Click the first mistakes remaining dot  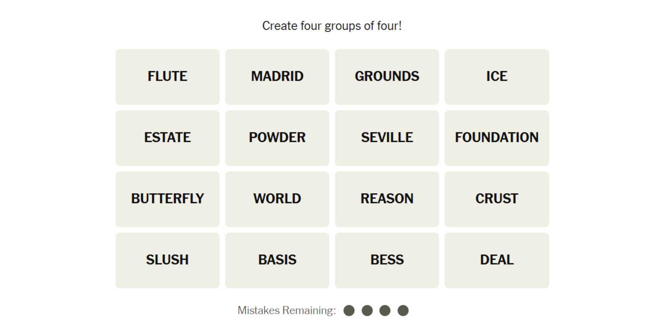[349, 311]
